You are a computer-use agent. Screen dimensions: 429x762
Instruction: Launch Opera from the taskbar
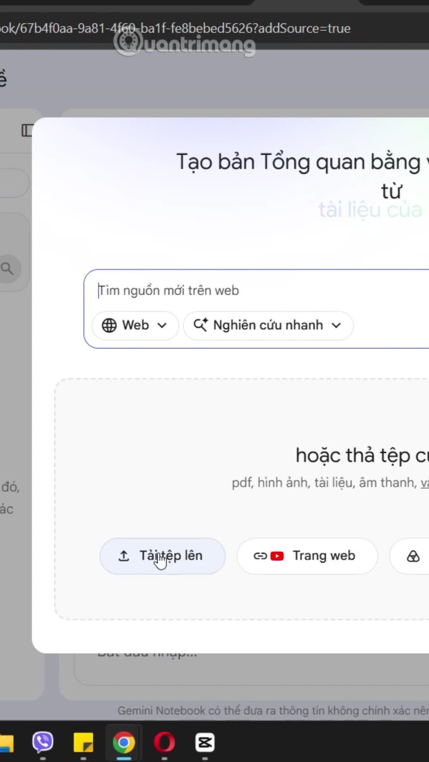(164, 743)
